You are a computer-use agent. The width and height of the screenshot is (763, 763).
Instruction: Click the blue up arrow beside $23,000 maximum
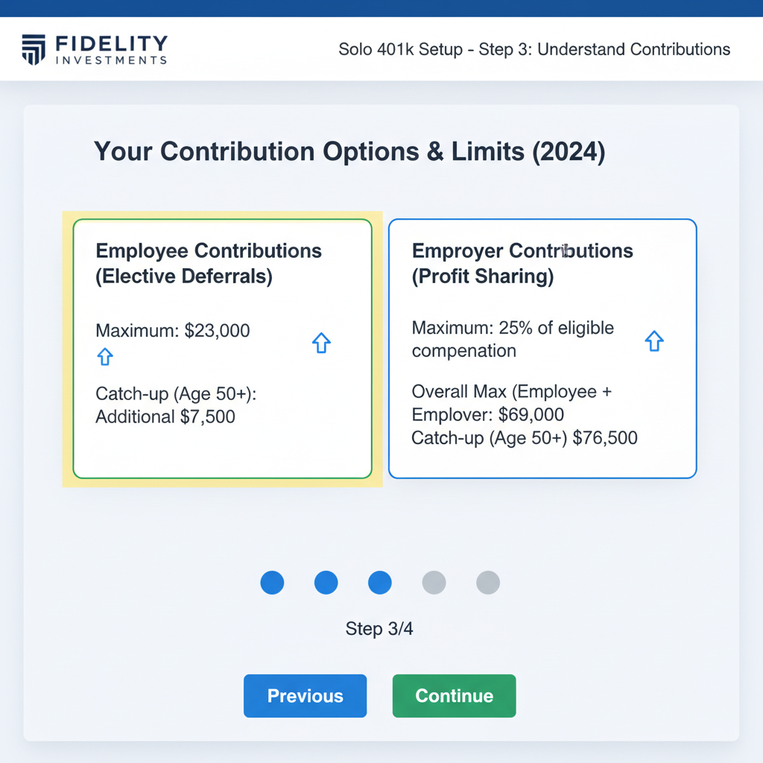(x=321, y=343)
